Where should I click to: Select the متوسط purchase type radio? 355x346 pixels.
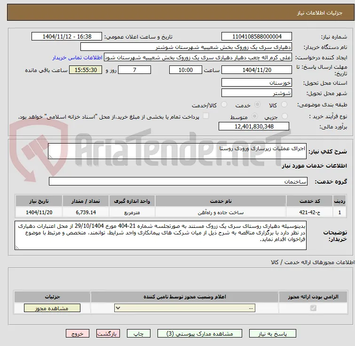255,116
